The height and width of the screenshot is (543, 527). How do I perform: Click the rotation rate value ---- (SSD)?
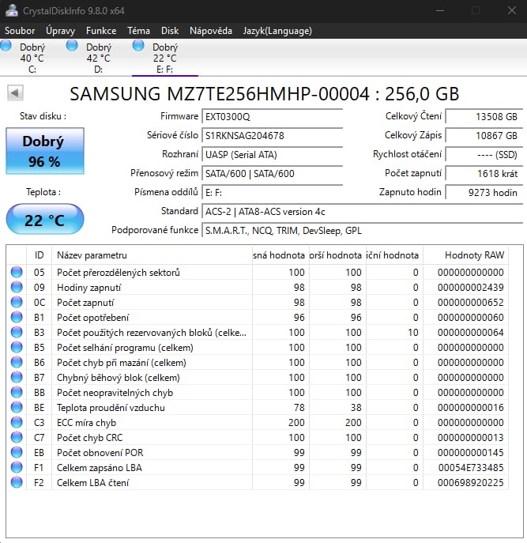[x=484, y=154]
